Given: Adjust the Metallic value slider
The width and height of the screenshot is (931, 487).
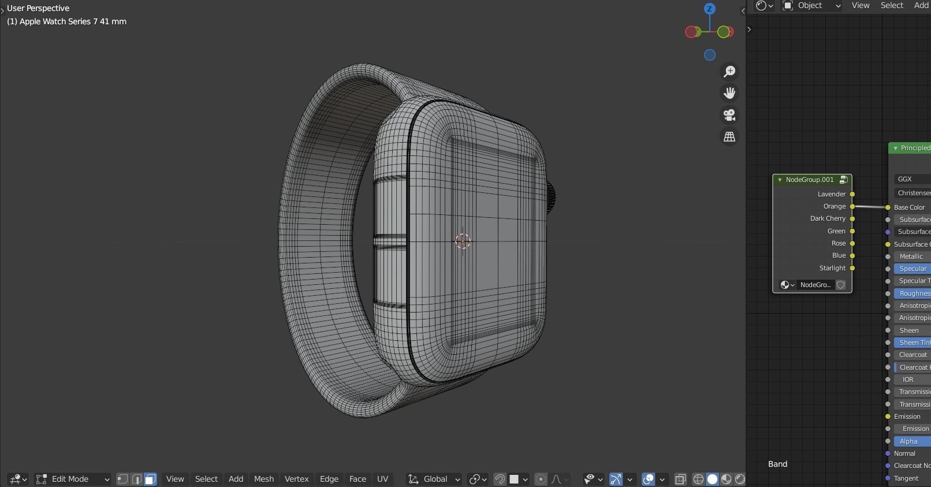Looking at the screenshot, I should point(913,256).
